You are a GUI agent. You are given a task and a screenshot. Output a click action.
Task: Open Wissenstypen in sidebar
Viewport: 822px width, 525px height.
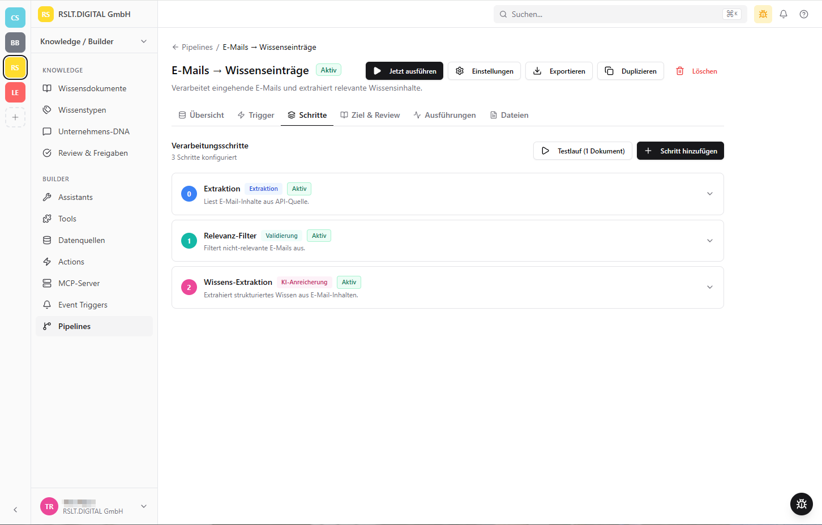click(94, 110)
